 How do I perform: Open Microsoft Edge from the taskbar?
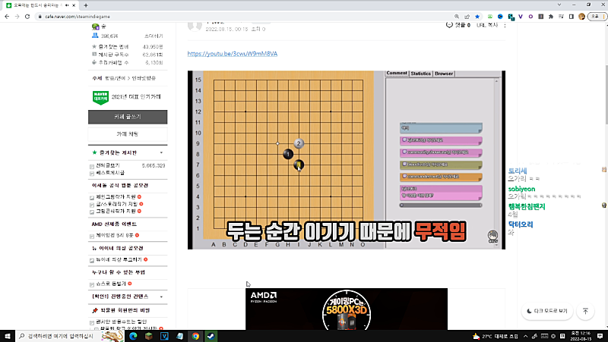(x=133, y=336)
